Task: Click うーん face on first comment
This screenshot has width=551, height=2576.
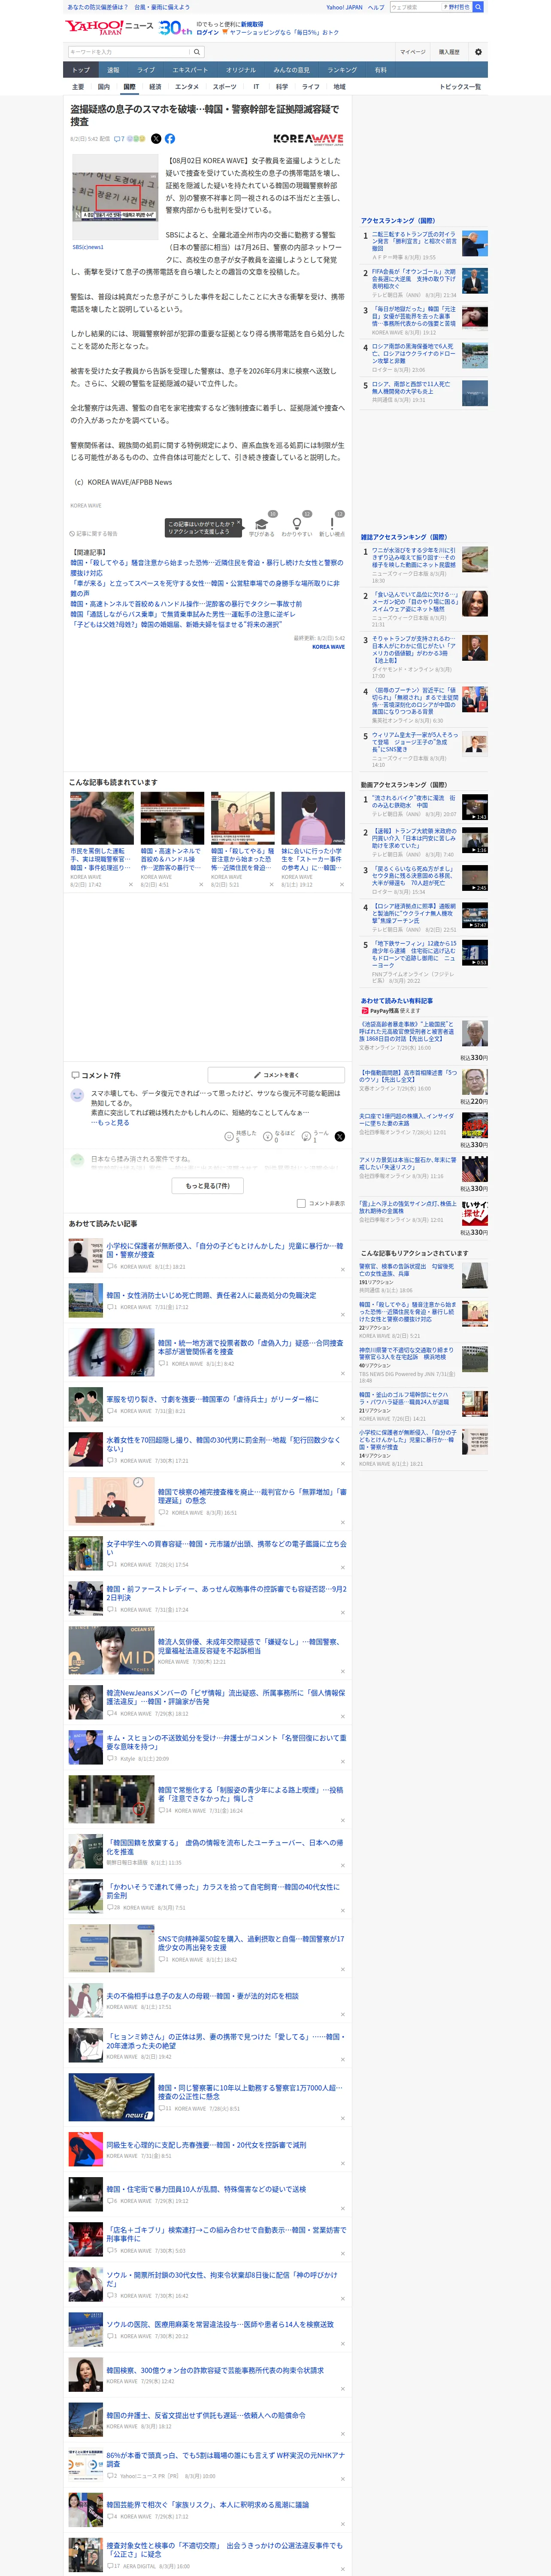Action: pyautogui.click(x=306, y=1136)
